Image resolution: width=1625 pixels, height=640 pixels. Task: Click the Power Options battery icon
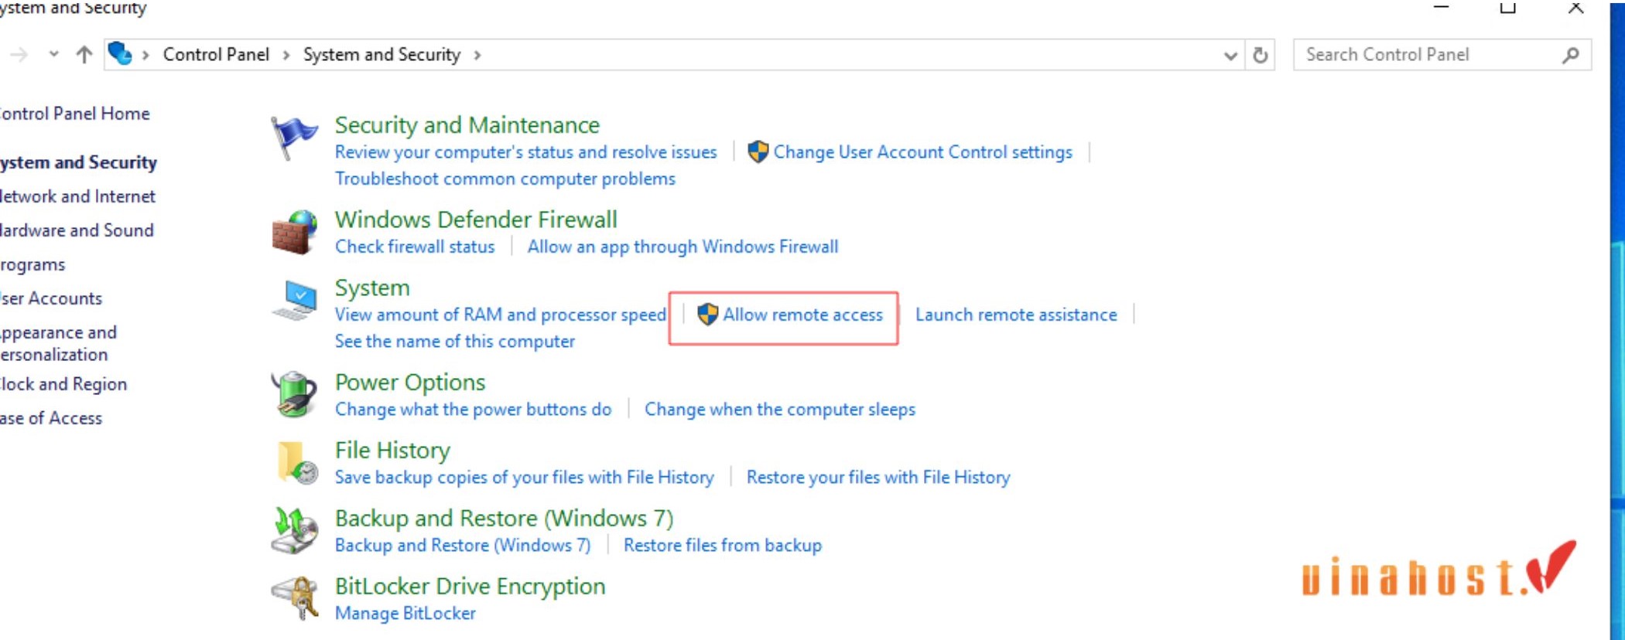click(294, 394)
